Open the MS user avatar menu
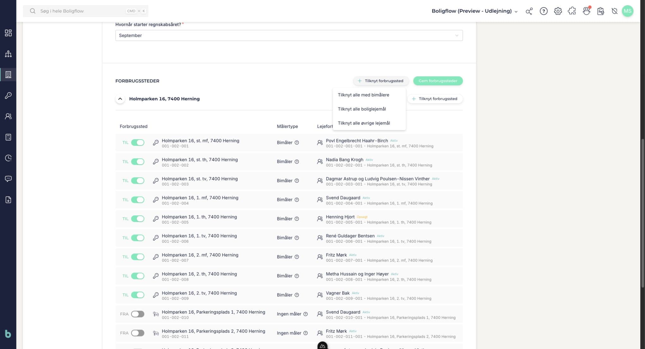The image size is (645, 349). pyautogui.click(x=627, y=11)
